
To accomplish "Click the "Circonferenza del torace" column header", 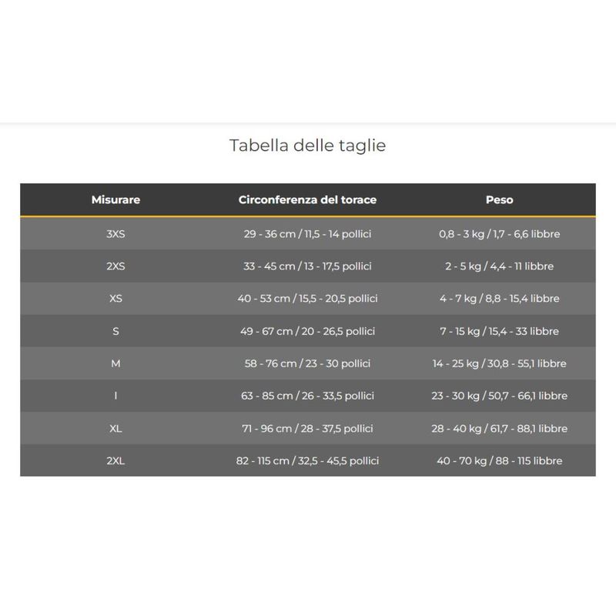I will point(307,200).
